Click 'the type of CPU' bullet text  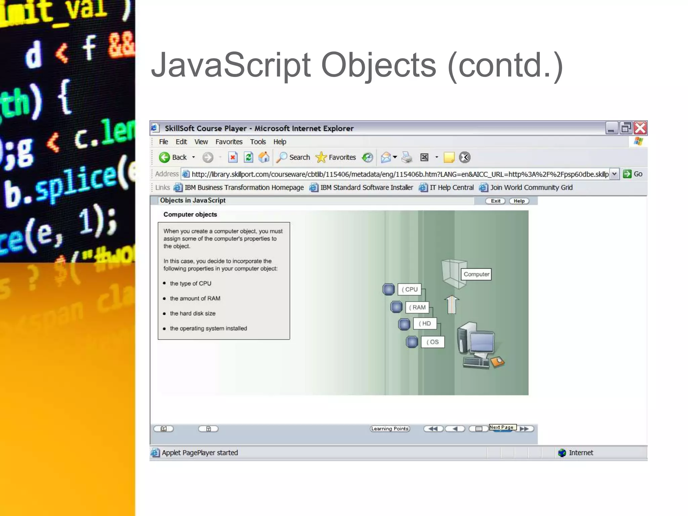point(190,284)
